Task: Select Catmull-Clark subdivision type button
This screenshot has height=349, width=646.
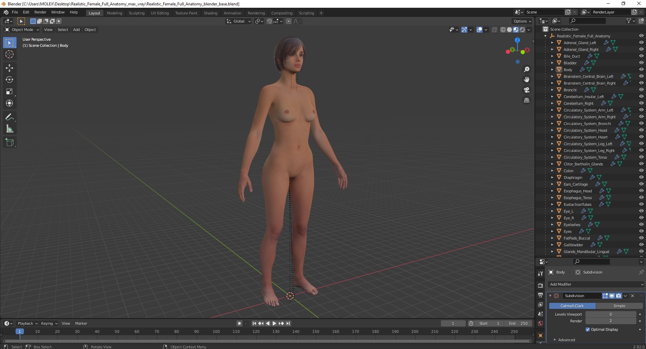Action: coord(572,306)
